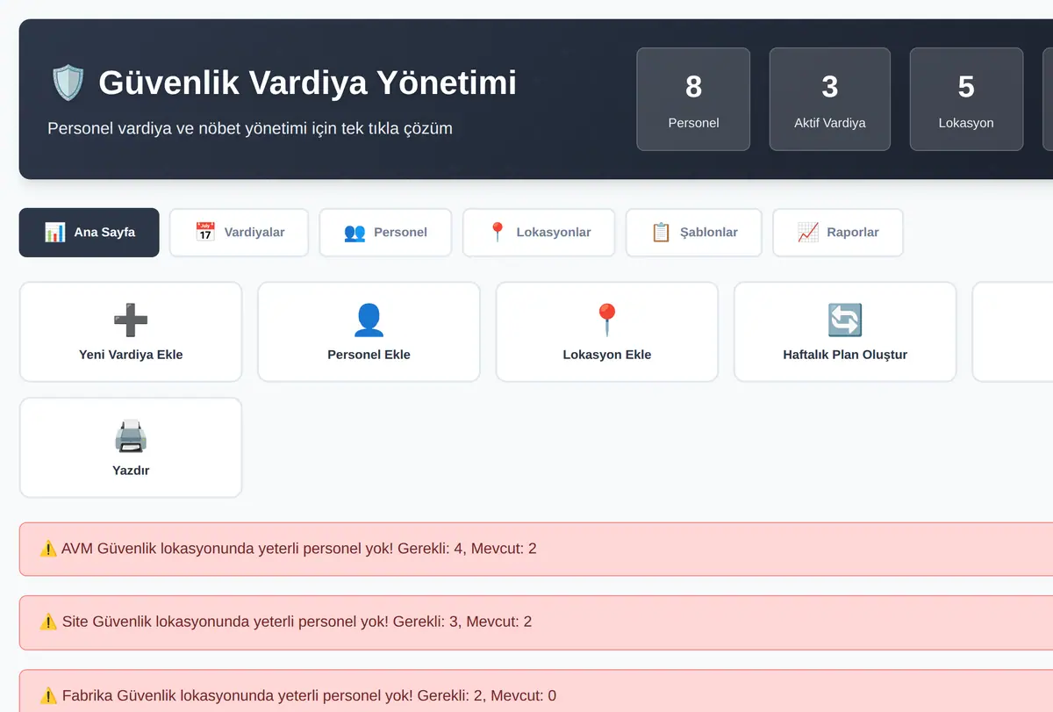Go to the Personel tab

[385, 233]
